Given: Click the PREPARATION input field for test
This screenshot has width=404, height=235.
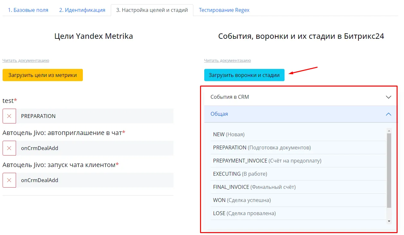Looking at the screenshot, I should (x=95, y=116).
